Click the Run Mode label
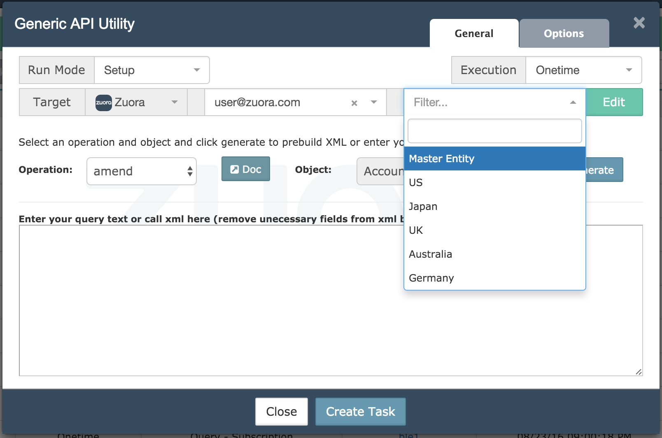The width and height of the screenshot is (662, 438). click(57, 70)
